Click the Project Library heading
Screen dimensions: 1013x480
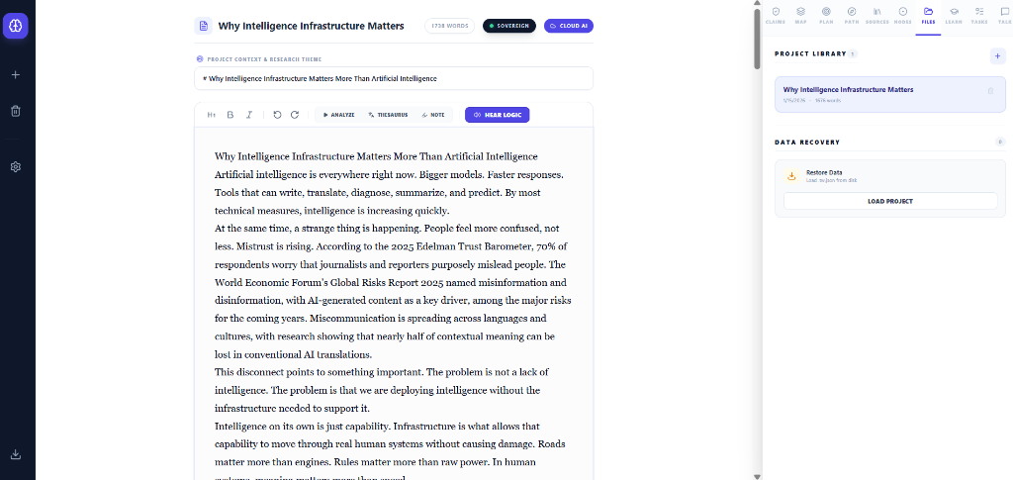[x=810, y=53]
